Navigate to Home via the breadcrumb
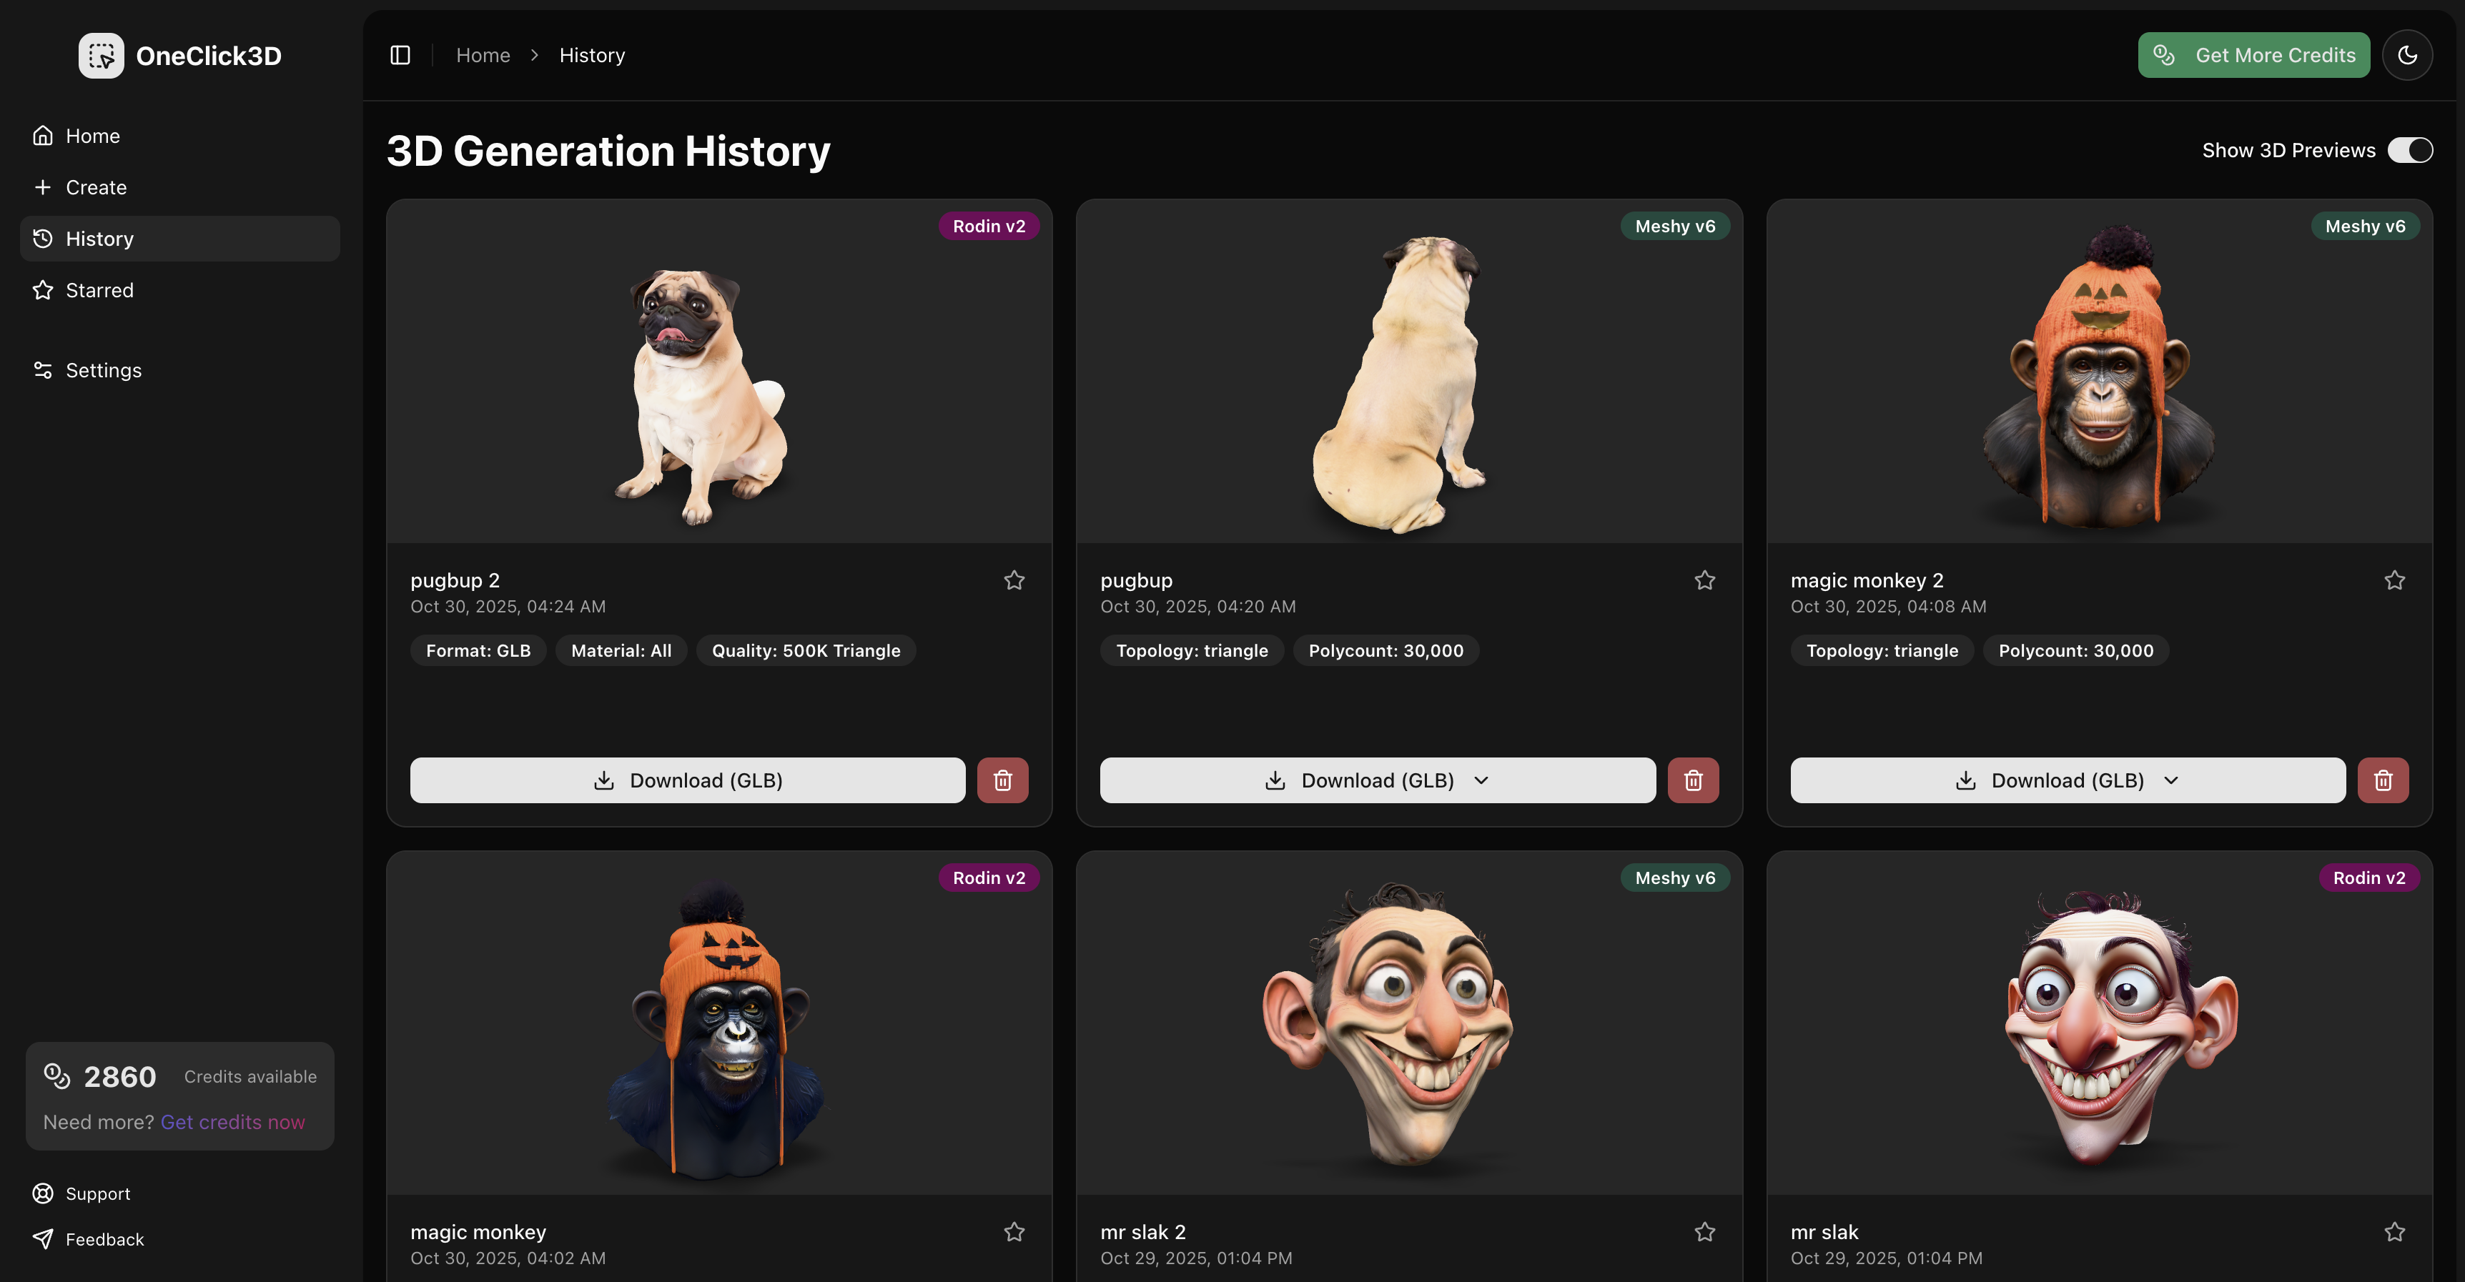2465x1282 pixels. (483, 54)
